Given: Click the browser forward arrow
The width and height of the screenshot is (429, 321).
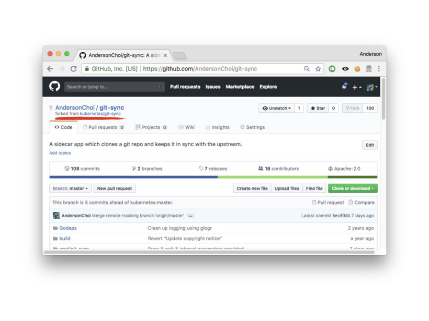Looking at the screenshot, I should pos(62,69).
